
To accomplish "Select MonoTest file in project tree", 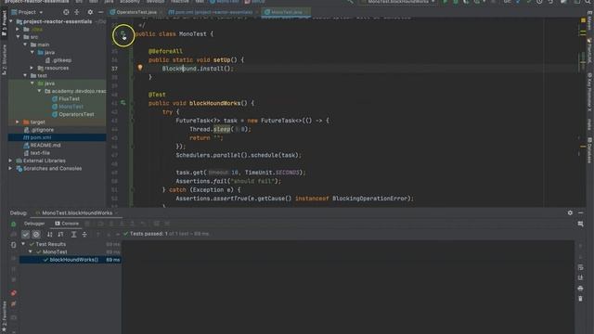I will coord(71,107).
